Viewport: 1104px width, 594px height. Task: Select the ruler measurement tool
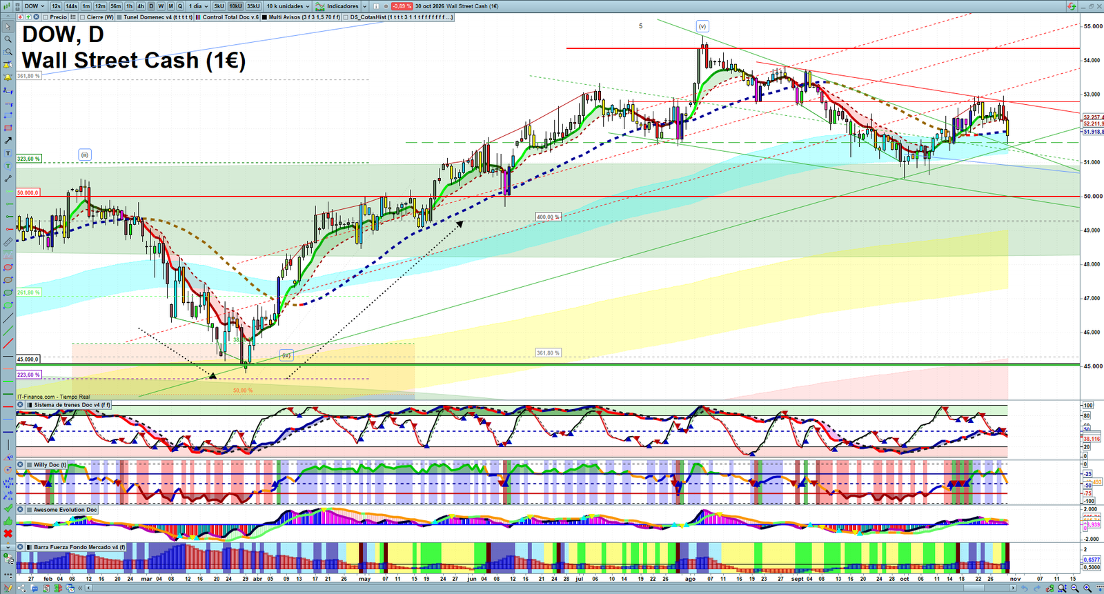[8, 241]
